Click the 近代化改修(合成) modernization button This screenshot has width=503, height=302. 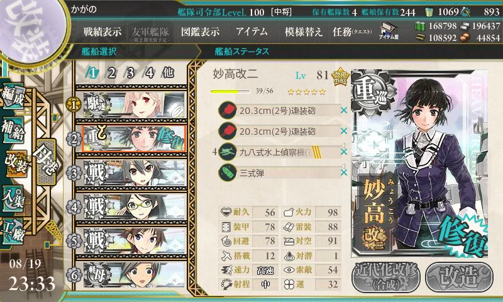click(x=386, y=277)
